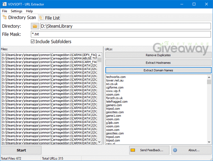The width and height of the screenshot is (213, 161).
Task: Click the VOVSOFT app icon in title bar
Action: (x=4, y=4)
